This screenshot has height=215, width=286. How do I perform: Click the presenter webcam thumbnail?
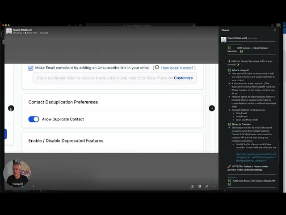17,174
